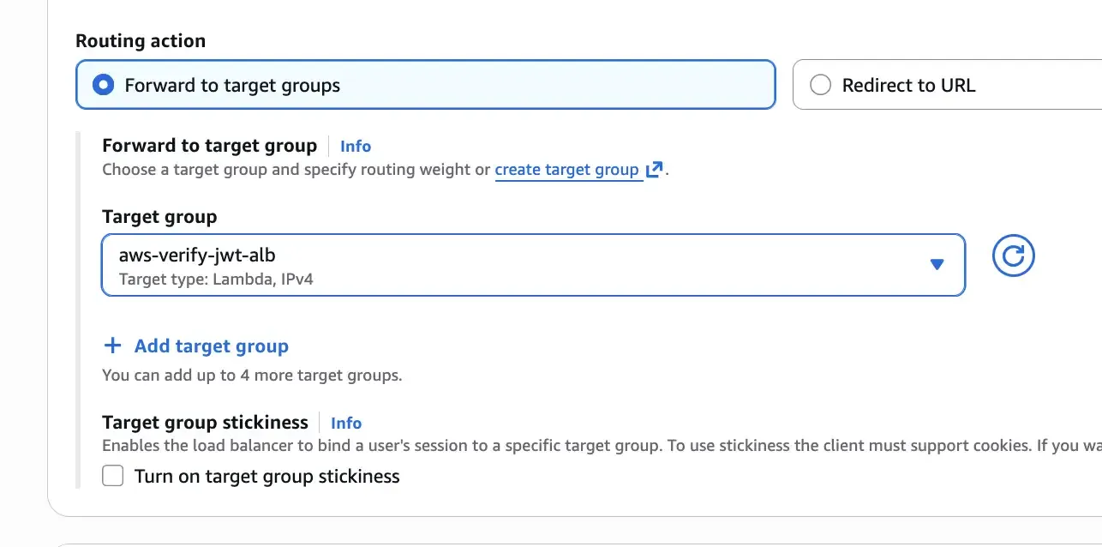Click the dropdown caret on the target group selector
This screenshot has height=547, width=1102.
937,265
